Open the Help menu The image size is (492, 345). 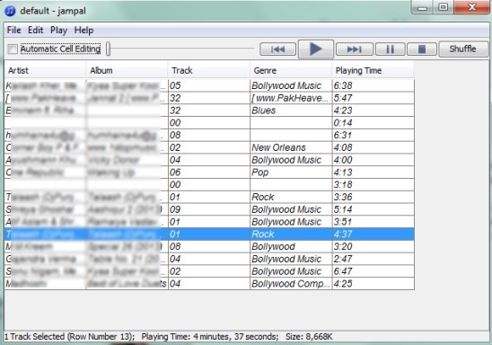click(x=83, y=31)
